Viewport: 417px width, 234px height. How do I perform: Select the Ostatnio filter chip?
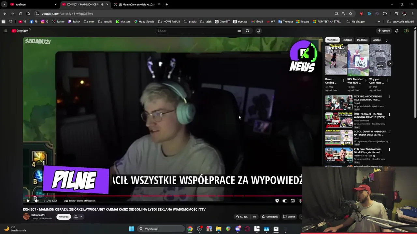[x=377, y=40]
